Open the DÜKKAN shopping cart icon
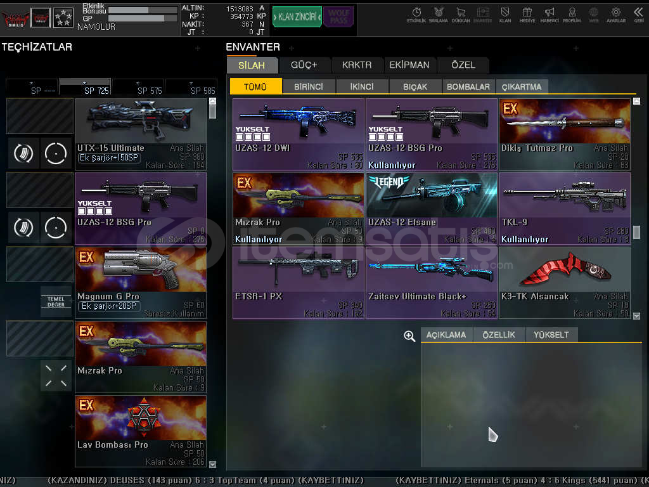The height and width of the screenshot is (487, 649). (x=461, y=15)
